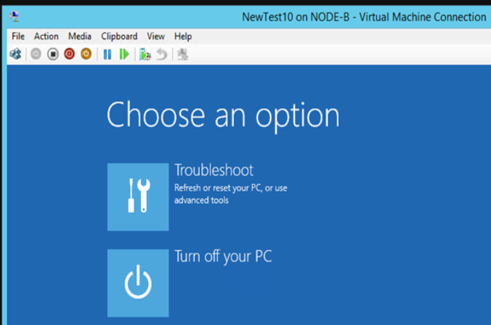The image size is (491, 325).
Task: Revert the VM with the undo arrow icon
Action: coord(162,54)
